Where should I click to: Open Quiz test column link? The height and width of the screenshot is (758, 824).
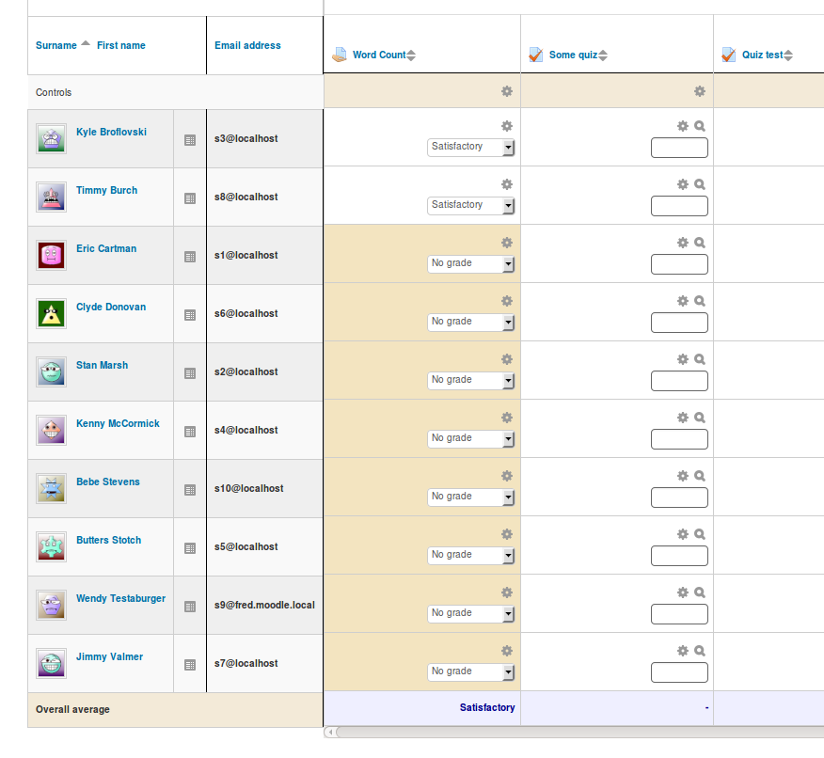tap(763, 55)
